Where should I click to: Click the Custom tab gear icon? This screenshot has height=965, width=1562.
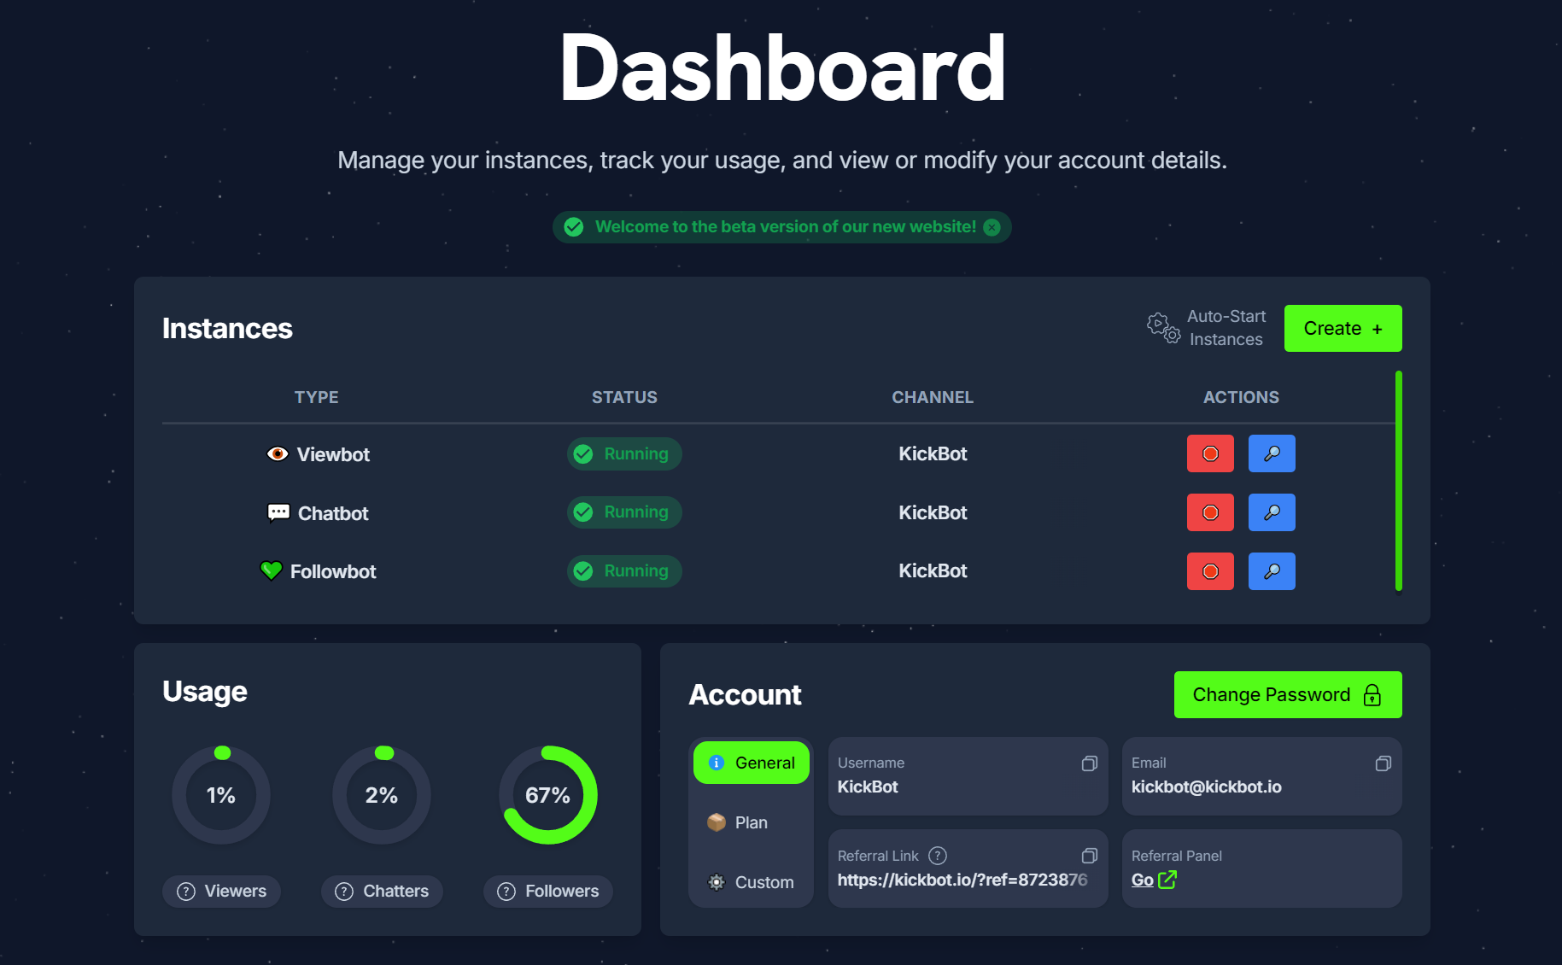(717, 882)
